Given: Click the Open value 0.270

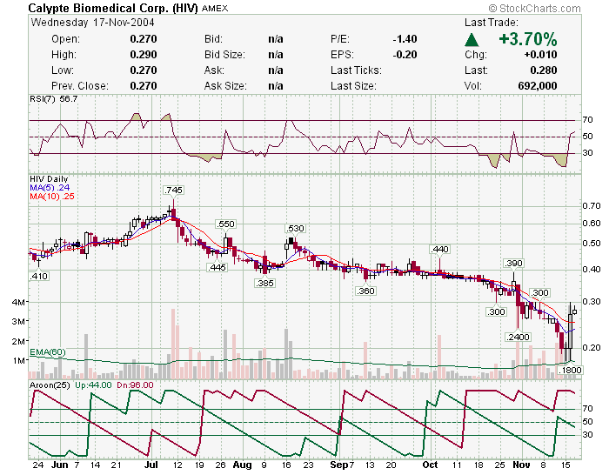Looking at the screenshot, I should (x=144, y=39).
